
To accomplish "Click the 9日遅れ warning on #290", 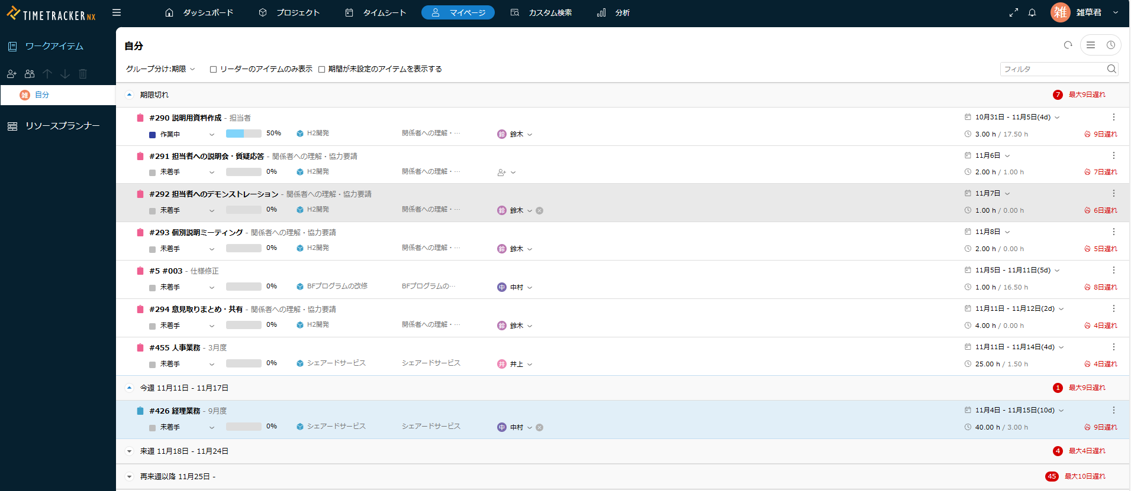I will pos(1101,134).
